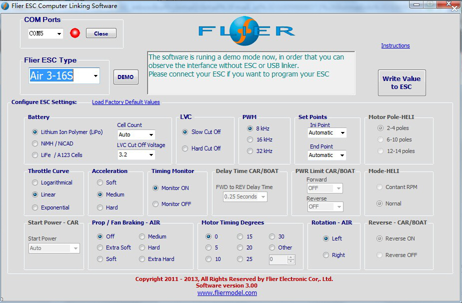Set Extra Hard prop braking
Viewport: 462px width, 303px height.
(x=142, y=259)
